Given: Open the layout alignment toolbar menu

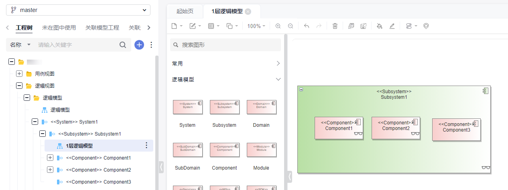Looking at the screenshot, I should pyautogui.click(x=214, y=26).
